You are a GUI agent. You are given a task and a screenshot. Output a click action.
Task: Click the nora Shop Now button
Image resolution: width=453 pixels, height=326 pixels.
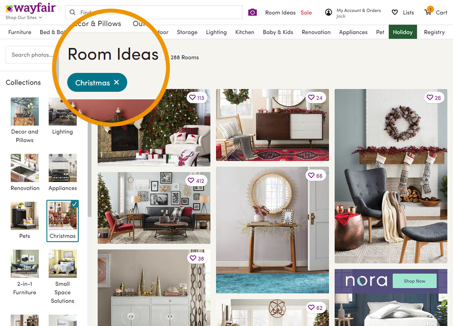[x=414, y=281]
